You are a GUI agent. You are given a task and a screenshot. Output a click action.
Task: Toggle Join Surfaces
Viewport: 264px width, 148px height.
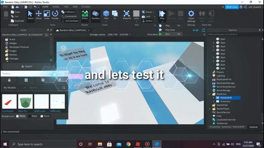(70, 21)
